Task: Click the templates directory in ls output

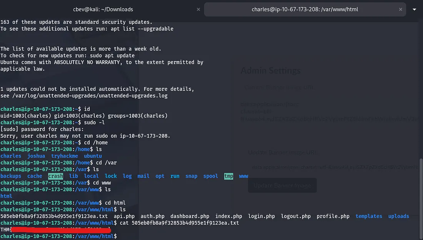Action: (x=369, y=216)
